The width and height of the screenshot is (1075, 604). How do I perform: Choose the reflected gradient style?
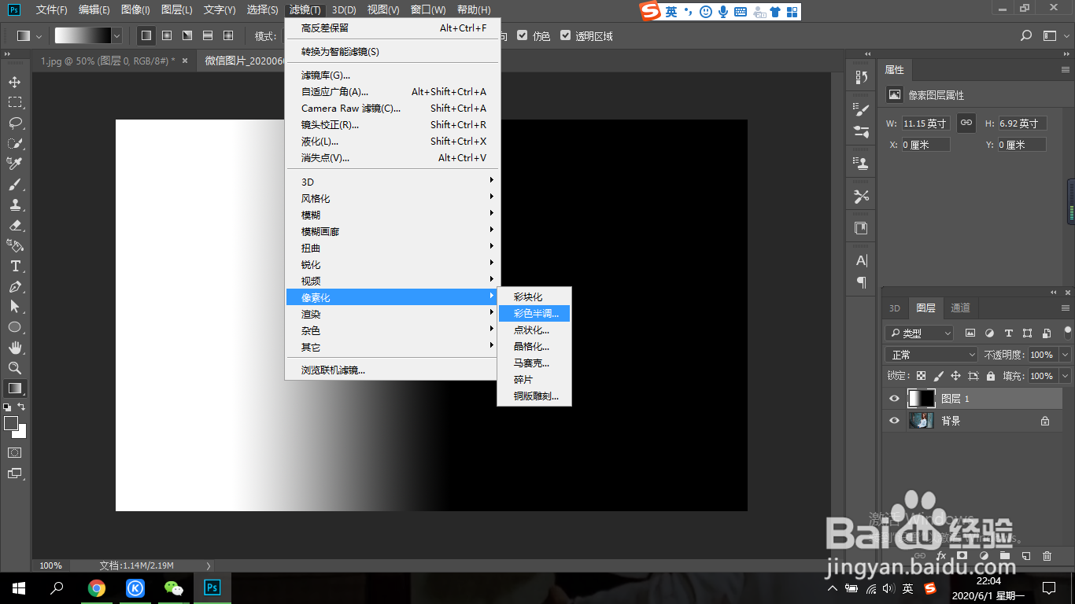207,35
